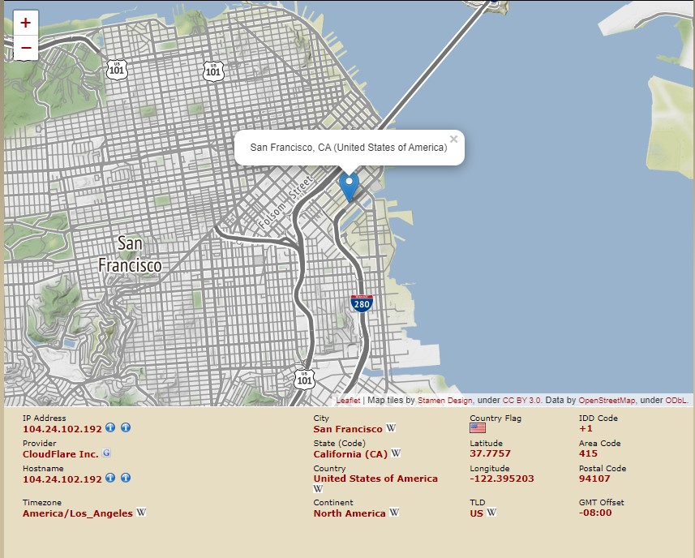Viewport: 695px width, 558px height.
Task: Open the Stamen Design attribution link
Action: coord(444,401)
